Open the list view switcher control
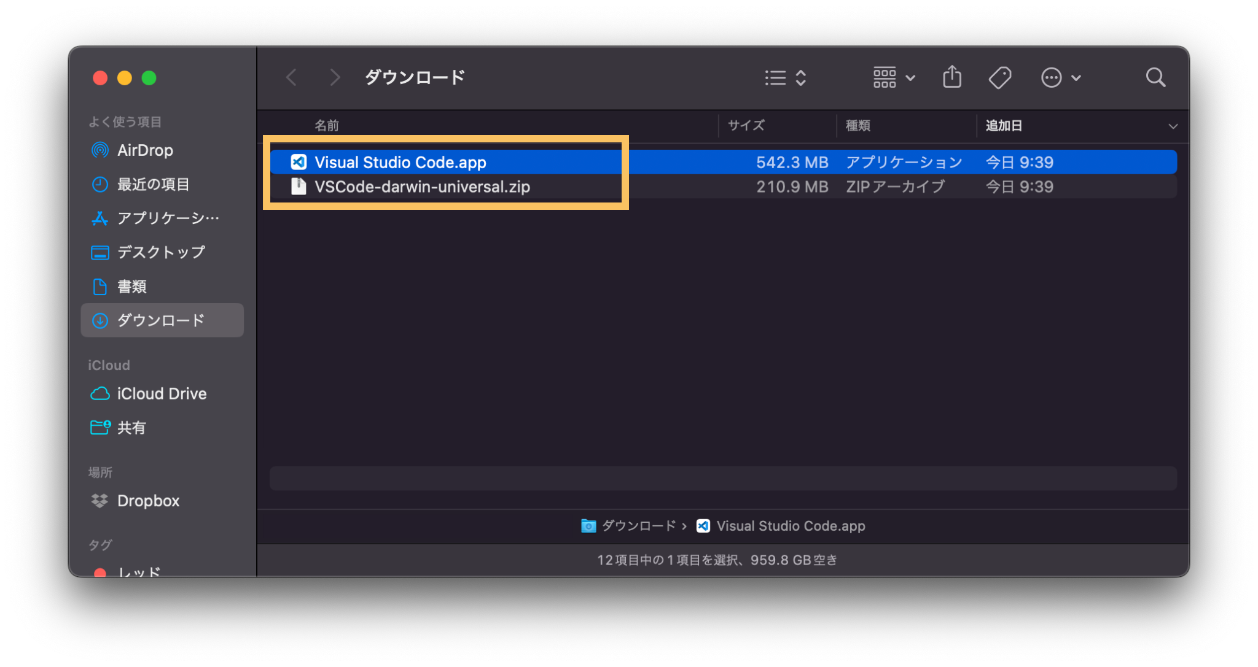This screenshot has width=1258, height=667. point(785,78)
